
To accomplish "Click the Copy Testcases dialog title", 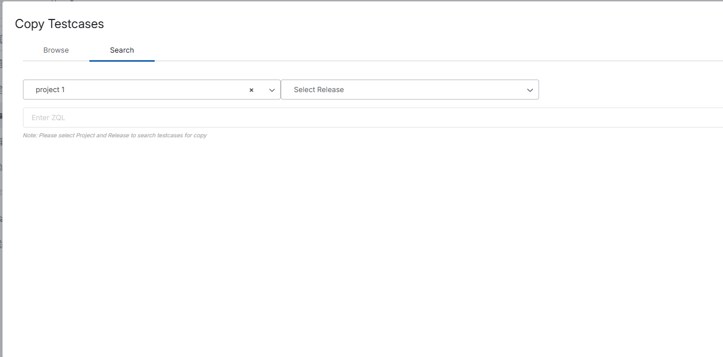I will tap(60, 24).
